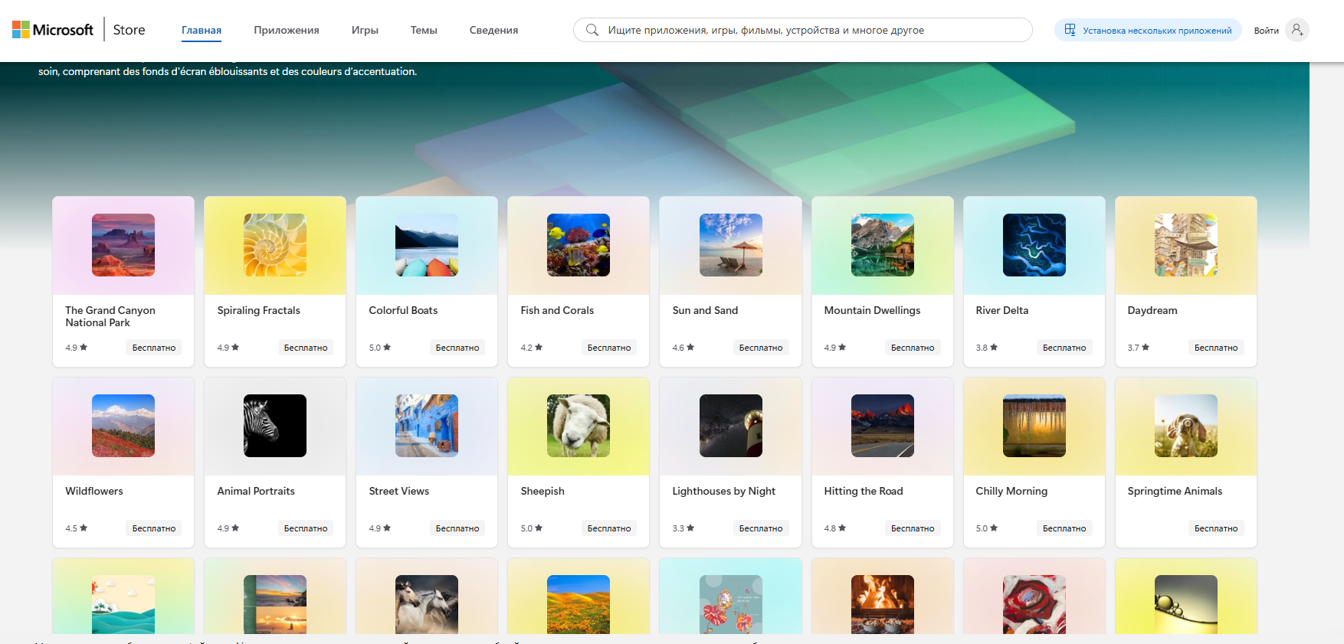The height and width of the screenshot is (644, 1344).
Task: Select the Sheepish theme thumbnail
Action: [578, 426]
